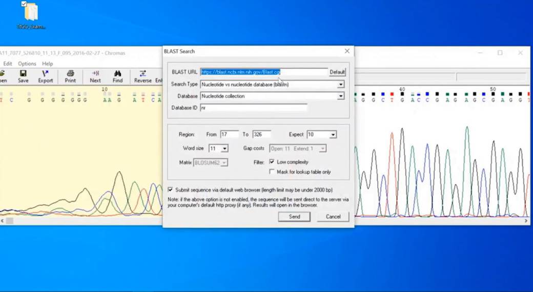Click the Export toolbar icon
Image resolution: width=533 pixels, height=292 pixels.
coord(45,76)
